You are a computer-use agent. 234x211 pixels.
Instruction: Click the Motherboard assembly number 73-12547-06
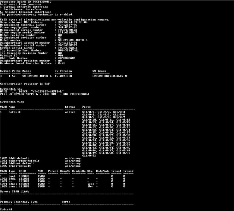pyautogui.click(x=67, y=25)
